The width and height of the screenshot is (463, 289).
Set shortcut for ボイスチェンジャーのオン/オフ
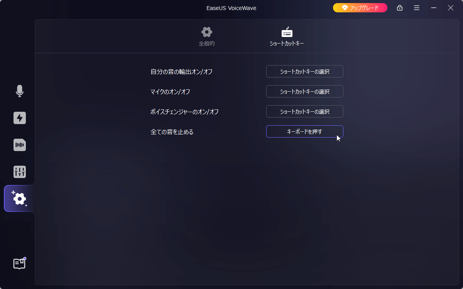304,111
